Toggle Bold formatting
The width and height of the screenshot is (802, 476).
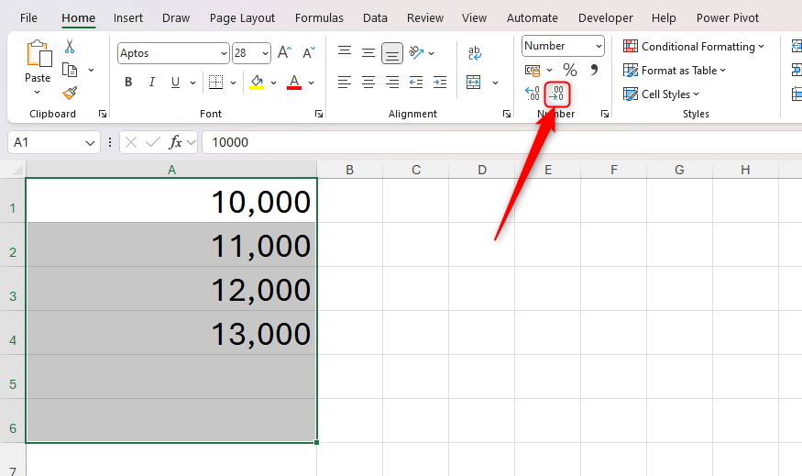128,83
